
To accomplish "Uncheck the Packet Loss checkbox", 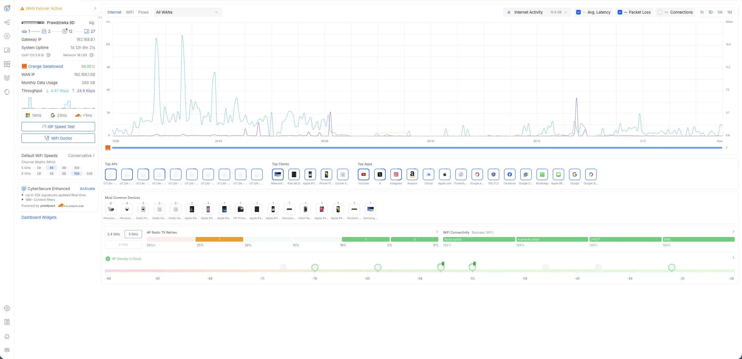I will pos(620,12).
